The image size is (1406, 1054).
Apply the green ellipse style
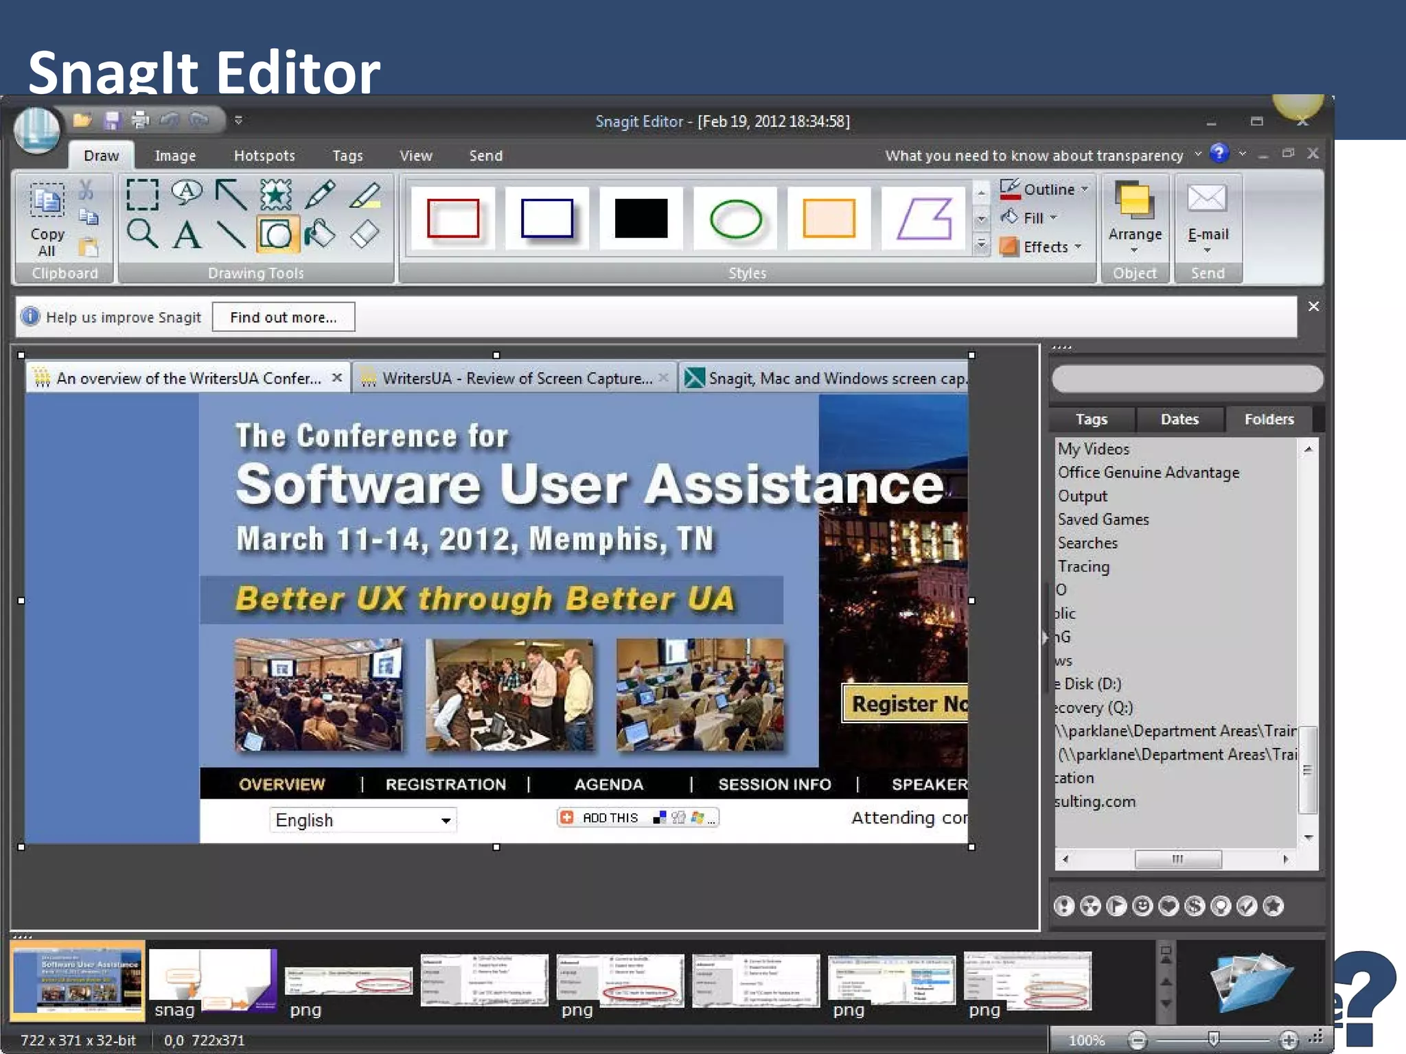pos(735,218)
